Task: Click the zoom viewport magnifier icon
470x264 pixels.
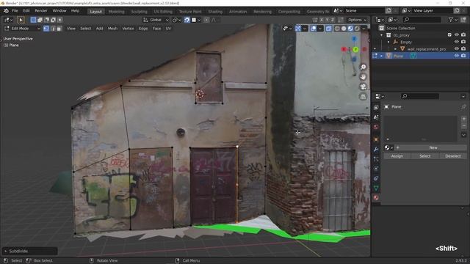Action: pyautogui.click(x=363, y=67)
